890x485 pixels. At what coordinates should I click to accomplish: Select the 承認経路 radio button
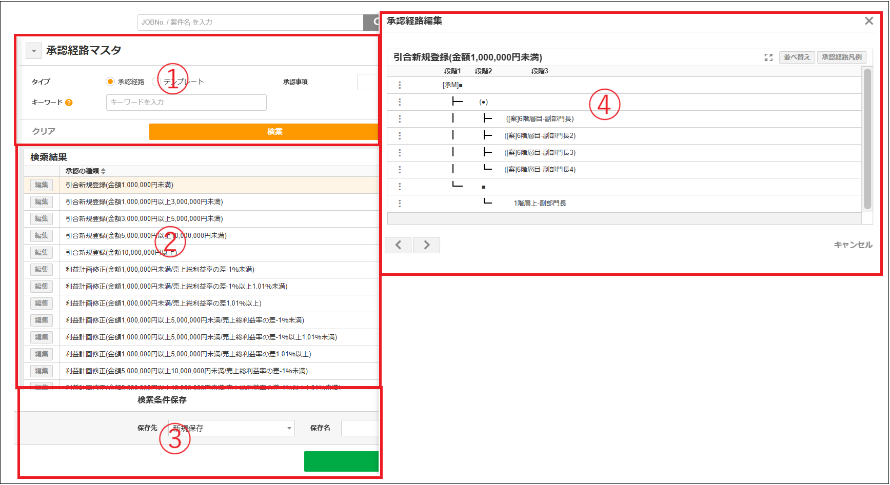(x=110, y=82)
